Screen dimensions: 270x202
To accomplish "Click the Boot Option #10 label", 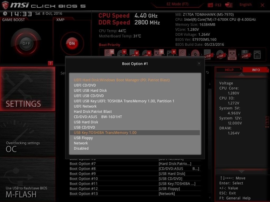I will tap(84, 179).
